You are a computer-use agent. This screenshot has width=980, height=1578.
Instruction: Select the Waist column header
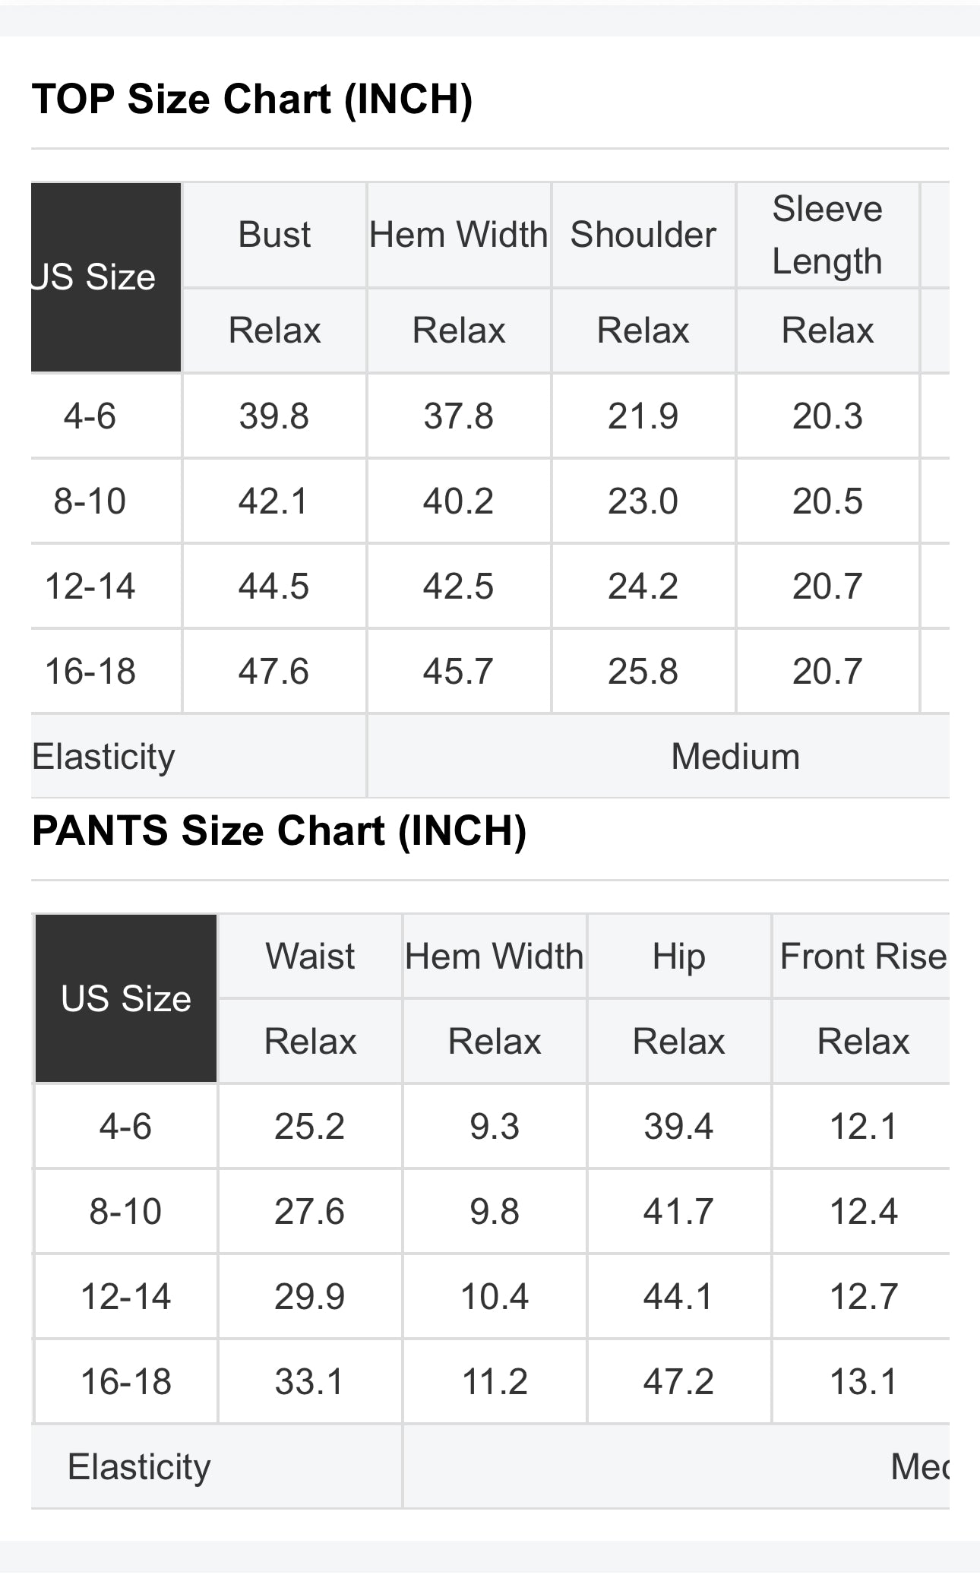[310, 957]
